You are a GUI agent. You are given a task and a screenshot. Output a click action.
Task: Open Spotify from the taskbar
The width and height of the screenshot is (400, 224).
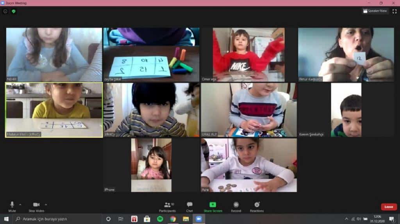[x=160, y=219]
